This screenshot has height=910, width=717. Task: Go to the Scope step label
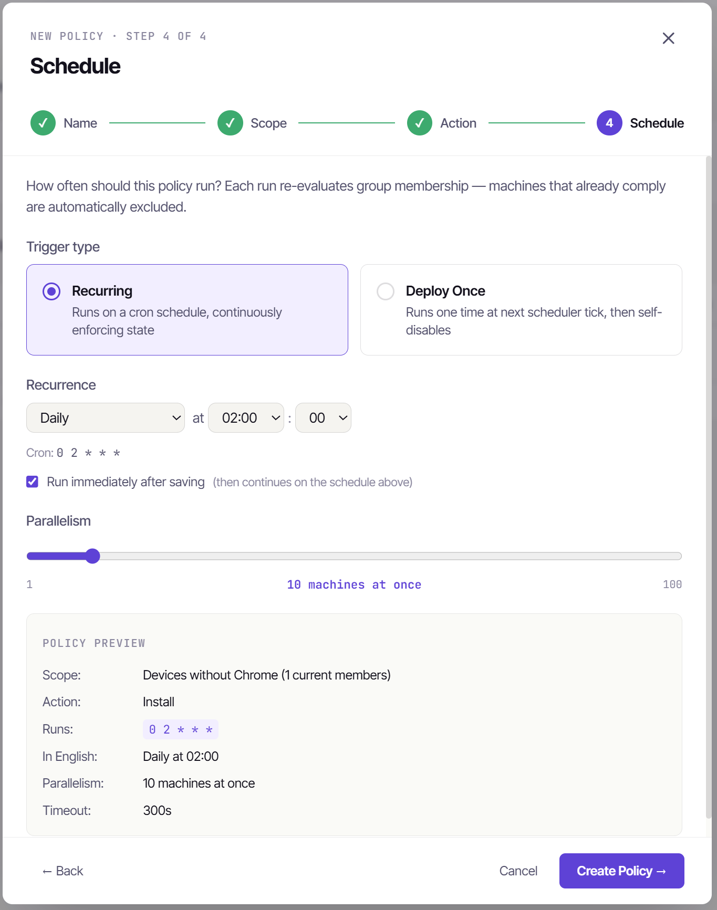click(x=268, y=123)
